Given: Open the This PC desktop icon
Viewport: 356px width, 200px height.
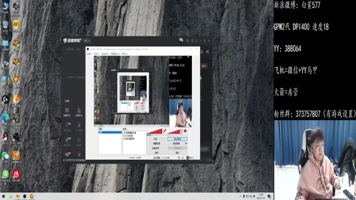Looking at the screenshot, I should [x=5, y=7].
